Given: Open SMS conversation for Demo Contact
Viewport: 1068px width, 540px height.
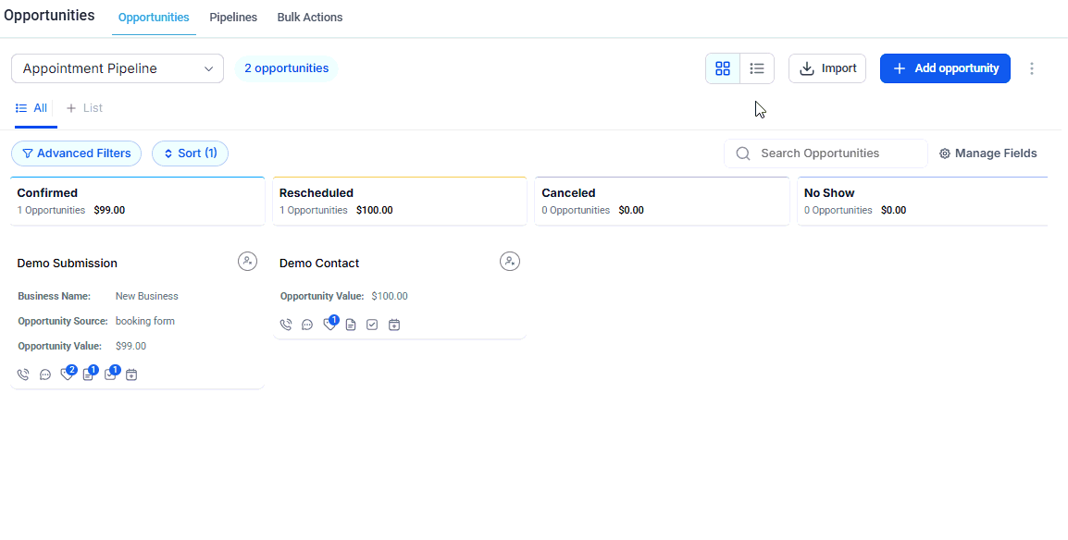Looking at the screenshot, I should click(x=307, y=325).
